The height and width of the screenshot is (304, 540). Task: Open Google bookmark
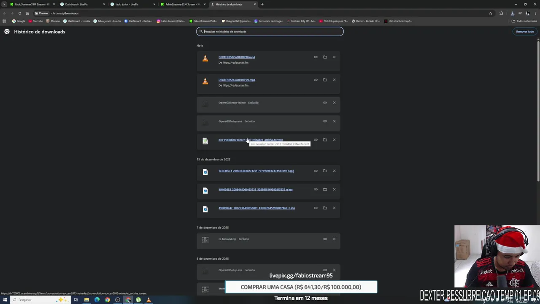pyautogui.click(x=19, y=21)
